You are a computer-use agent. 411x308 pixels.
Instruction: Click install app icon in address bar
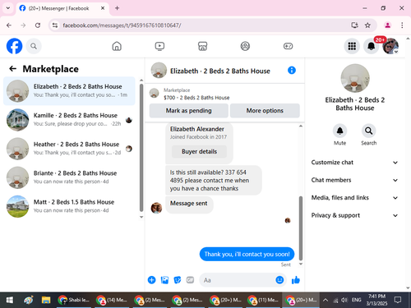click(354, 25)
